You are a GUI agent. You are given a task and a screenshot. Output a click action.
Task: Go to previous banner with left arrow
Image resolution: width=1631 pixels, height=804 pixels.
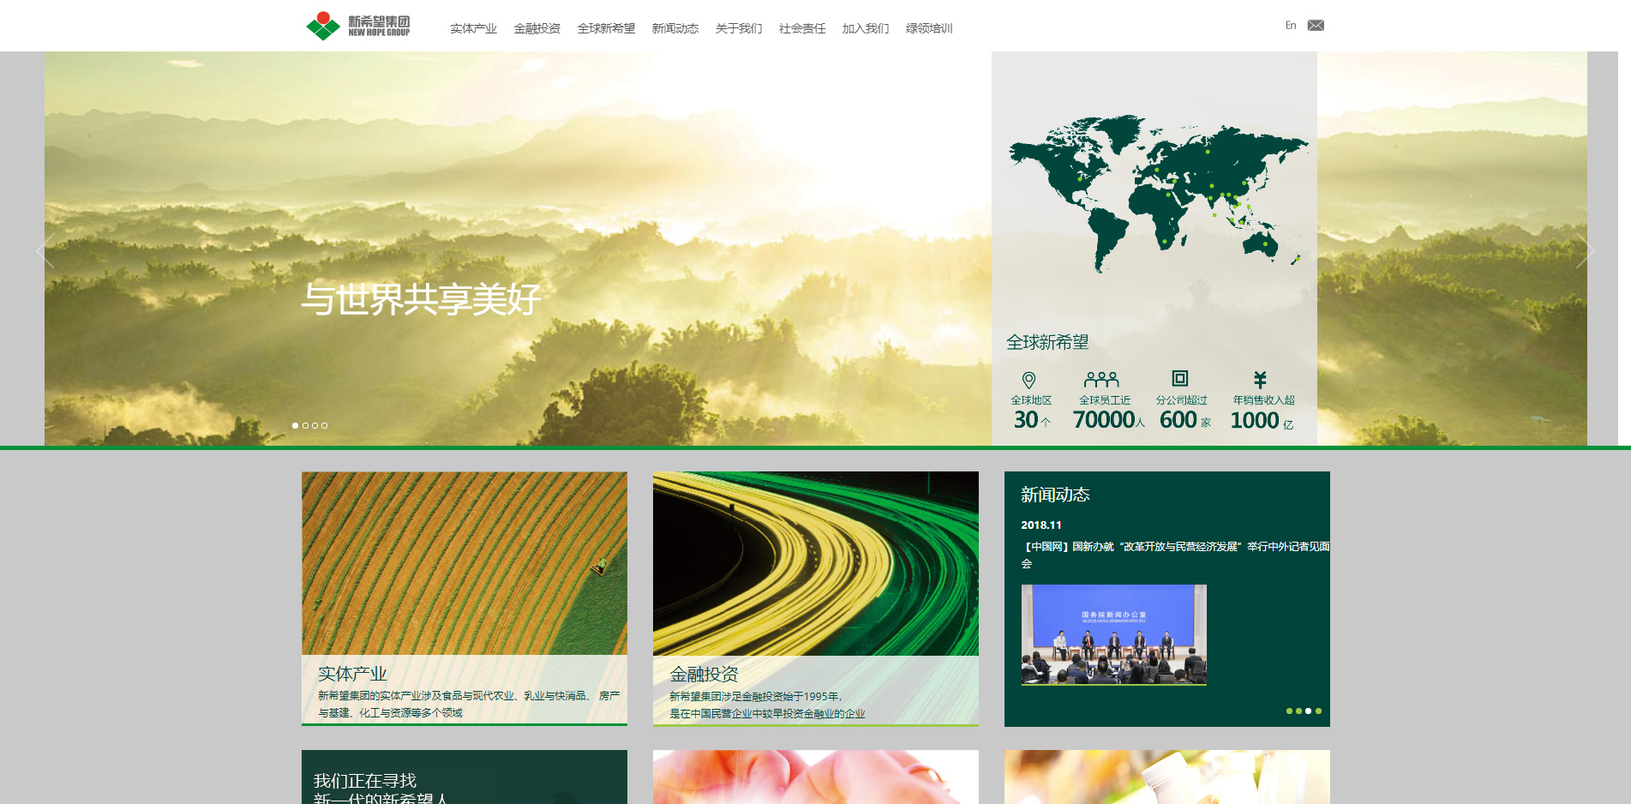click(45, 250)
